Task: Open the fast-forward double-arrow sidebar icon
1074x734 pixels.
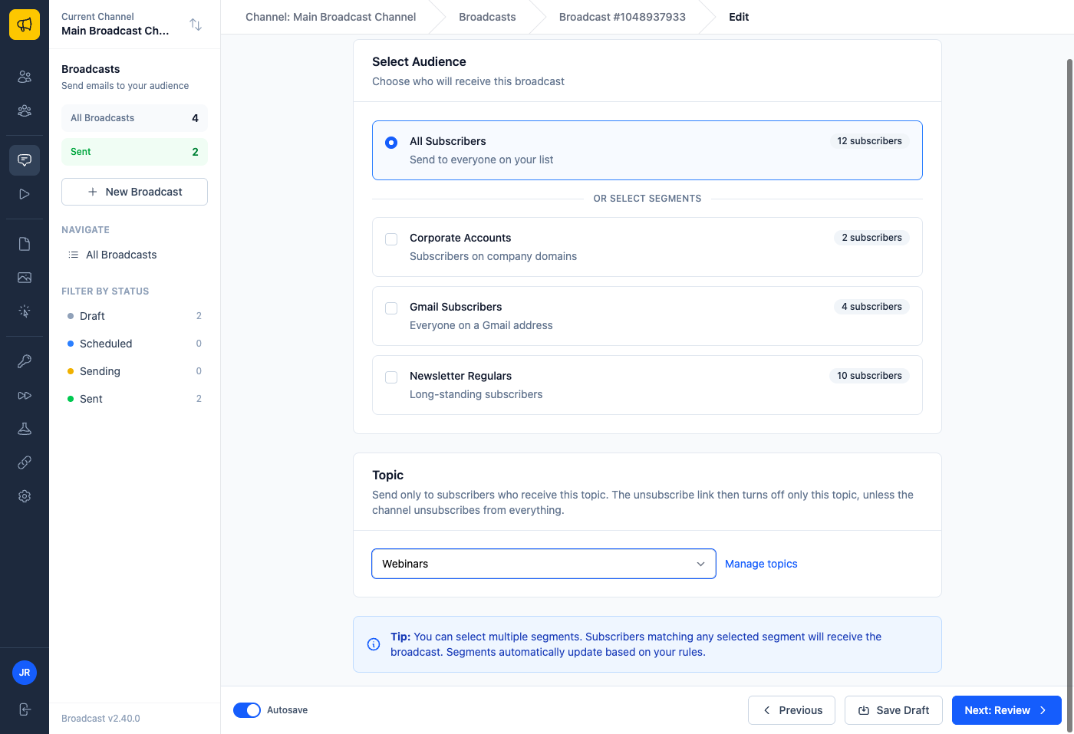Action: [25, 395]
